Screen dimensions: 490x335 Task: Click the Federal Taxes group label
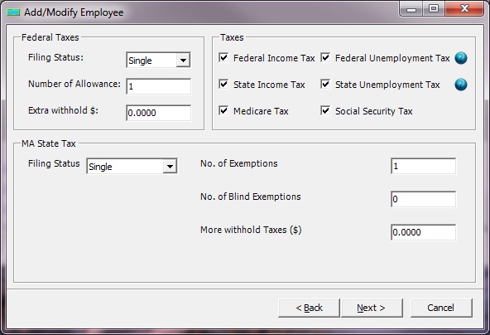[x=50, y=37]
